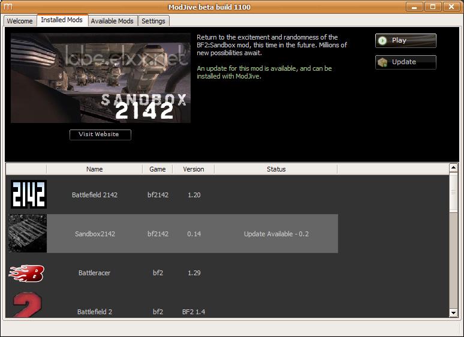
Task: Click the scrollbar up arrow
Action: [x=453, y=168]
